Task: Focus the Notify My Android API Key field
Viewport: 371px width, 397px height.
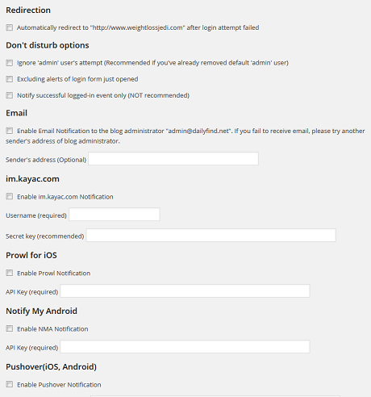Action: [x=185, y=347]
